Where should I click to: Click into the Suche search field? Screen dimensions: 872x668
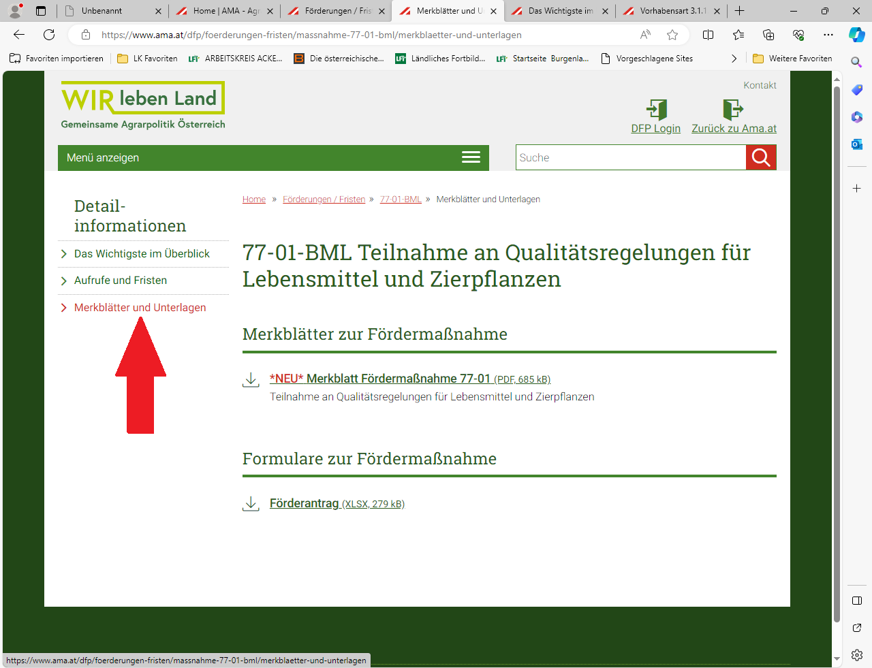630,158
